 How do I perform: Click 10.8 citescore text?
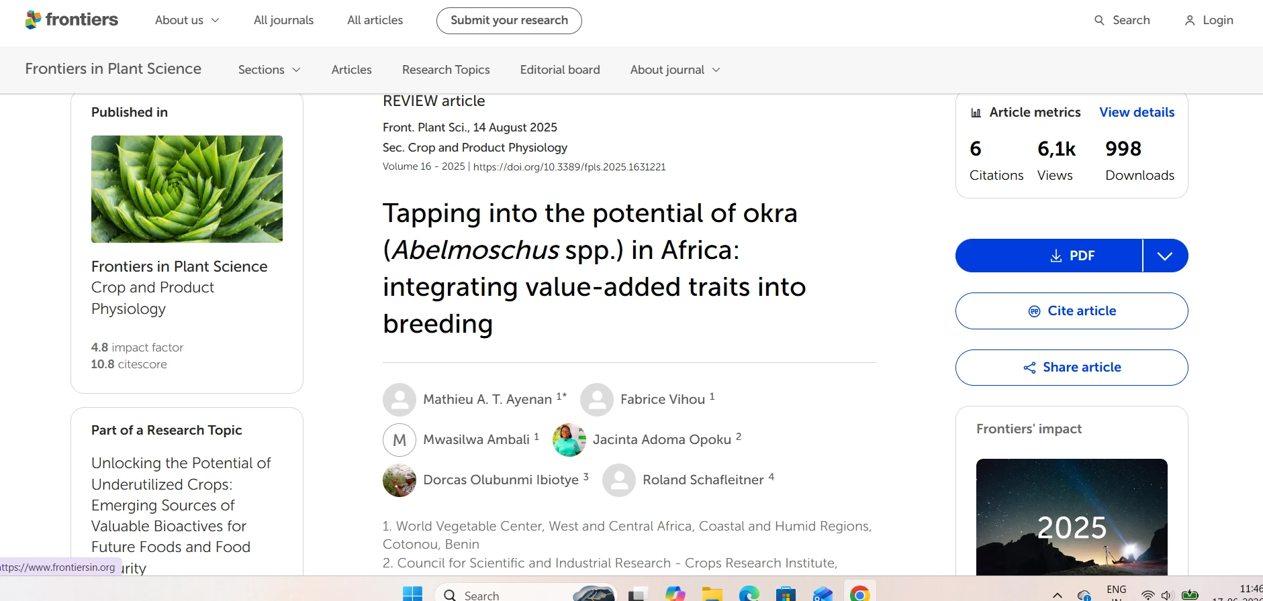[x=129, y=364]
